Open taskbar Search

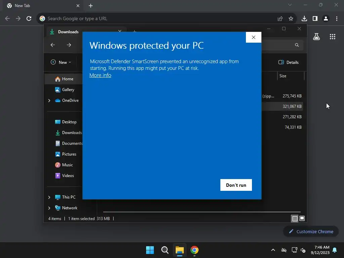[165, 250]
